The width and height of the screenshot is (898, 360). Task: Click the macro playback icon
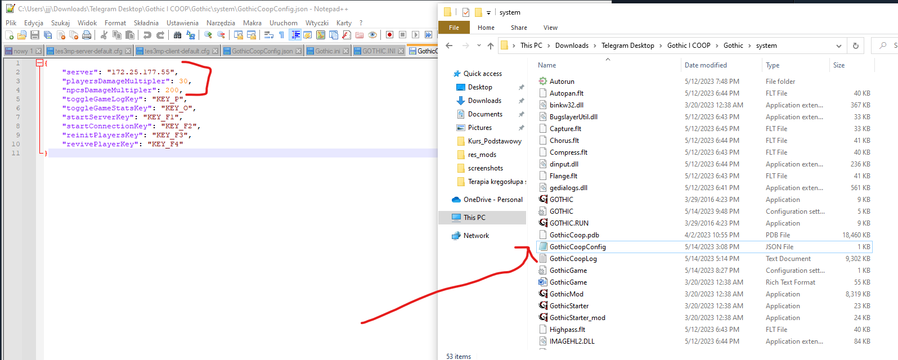pos(415,35)
